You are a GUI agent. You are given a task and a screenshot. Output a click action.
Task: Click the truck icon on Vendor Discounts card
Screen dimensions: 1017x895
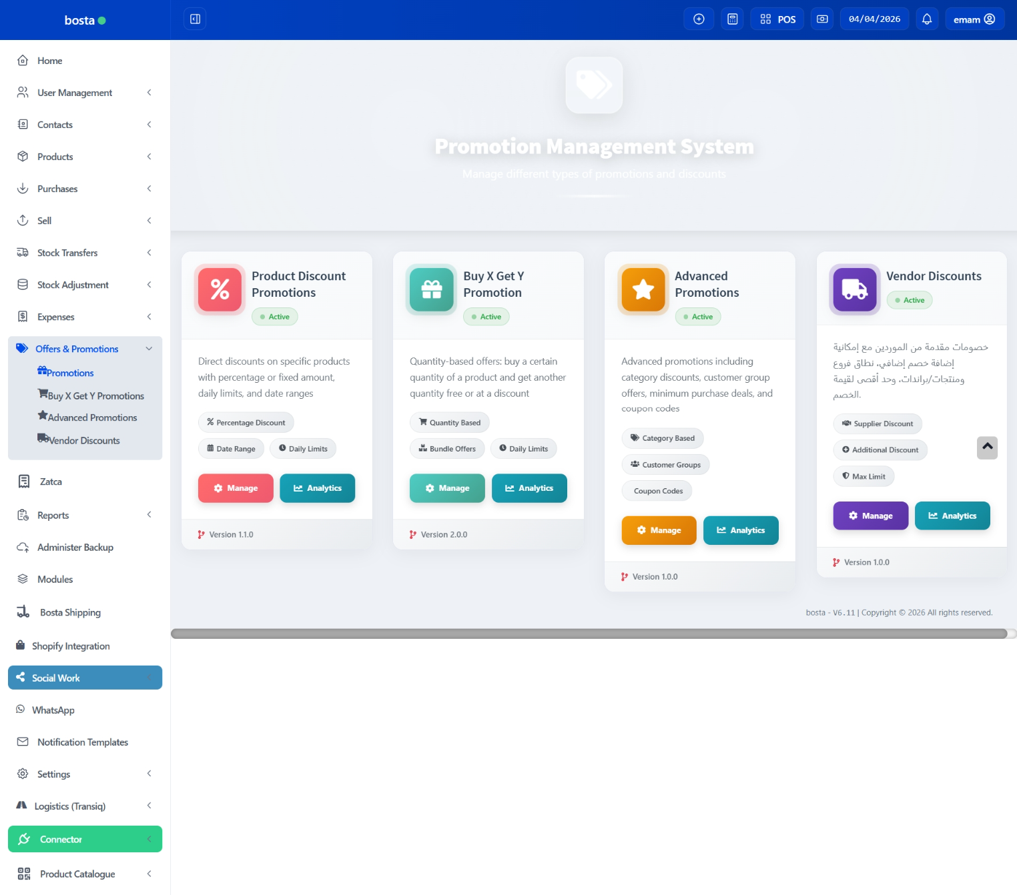click(x=855, y=289)
